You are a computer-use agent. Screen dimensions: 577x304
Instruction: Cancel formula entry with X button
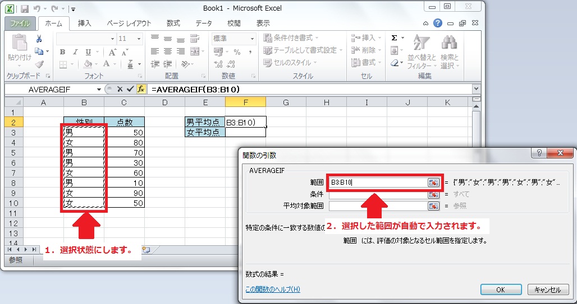click(120, 89)
